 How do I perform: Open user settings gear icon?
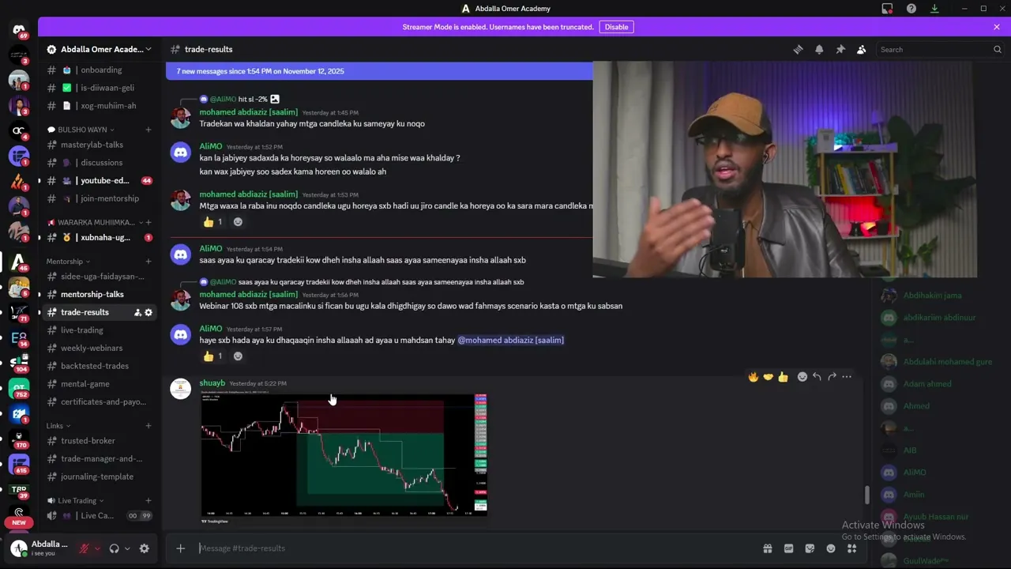(144, 548)
